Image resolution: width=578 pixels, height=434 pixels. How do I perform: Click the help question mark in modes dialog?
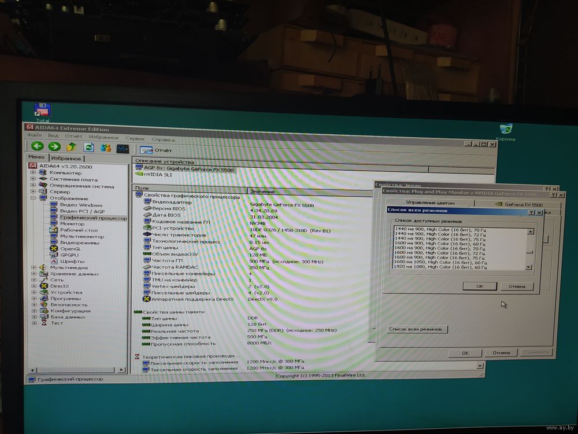pyautogui.click(x=531, y=212)
